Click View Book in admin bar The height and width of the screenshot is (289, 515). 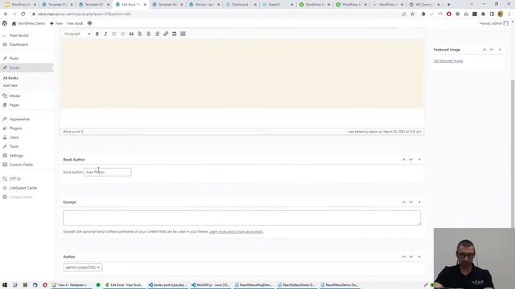75,23
